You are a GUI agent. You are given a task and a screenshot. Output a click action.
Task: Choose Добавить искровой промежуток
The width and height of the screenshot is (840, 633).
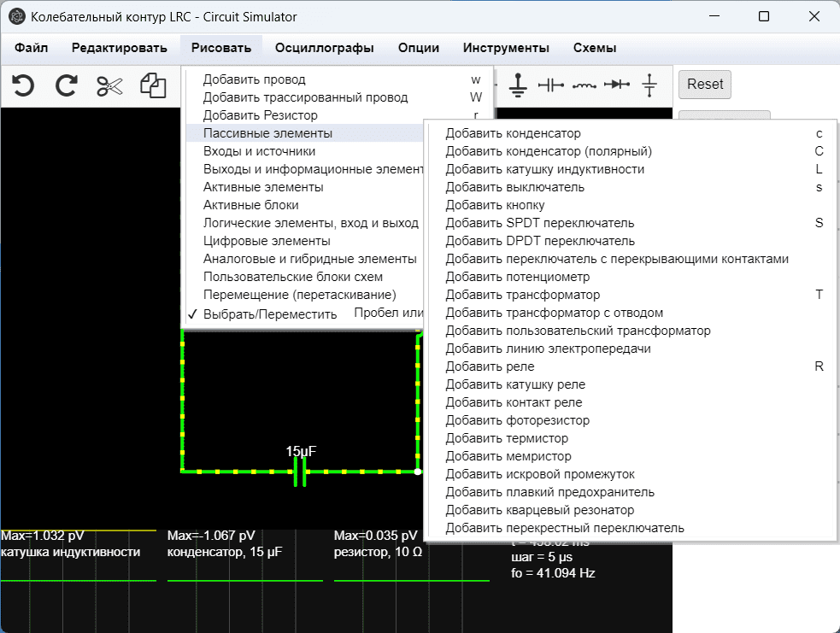pyautogui.click(x=631, y=474)
